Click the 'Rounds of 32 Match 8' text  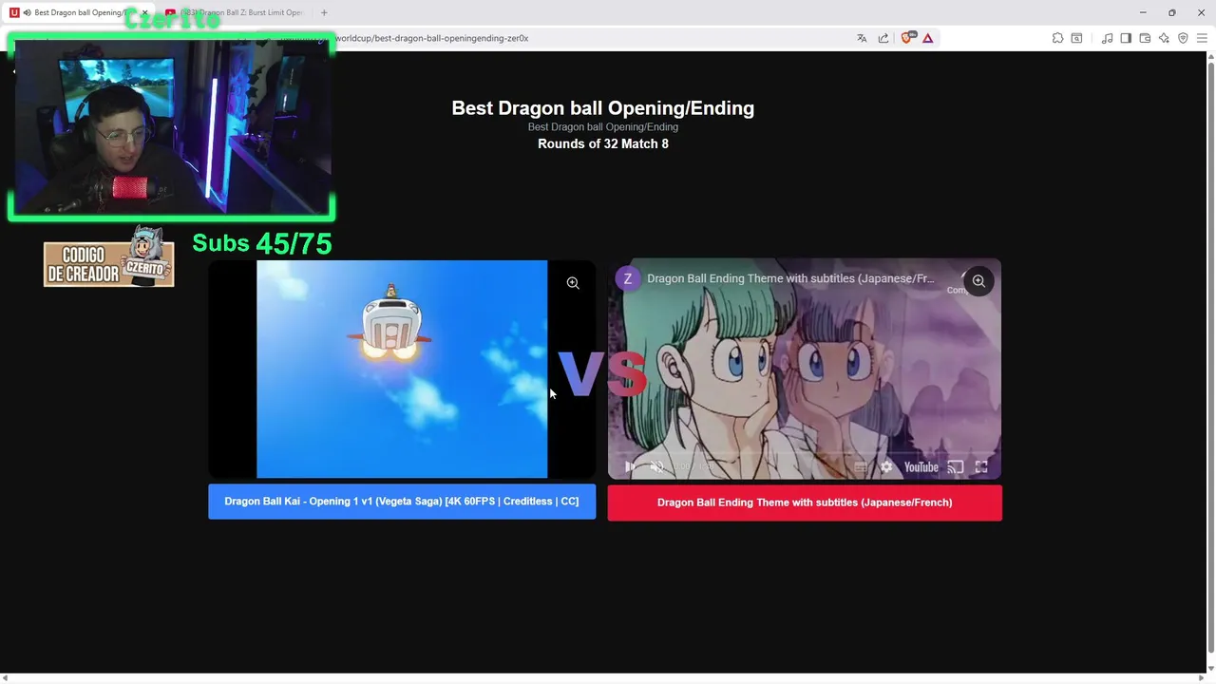[603, 143]
